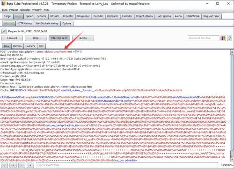Switch to the Proxy tab
The image size is (234, 169).
click(x=18, y=16)
